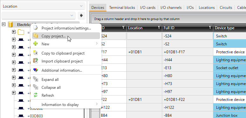This screenshot has width=246, height=118.
Task: Click the green plus New icon
Action: point(36,44)
